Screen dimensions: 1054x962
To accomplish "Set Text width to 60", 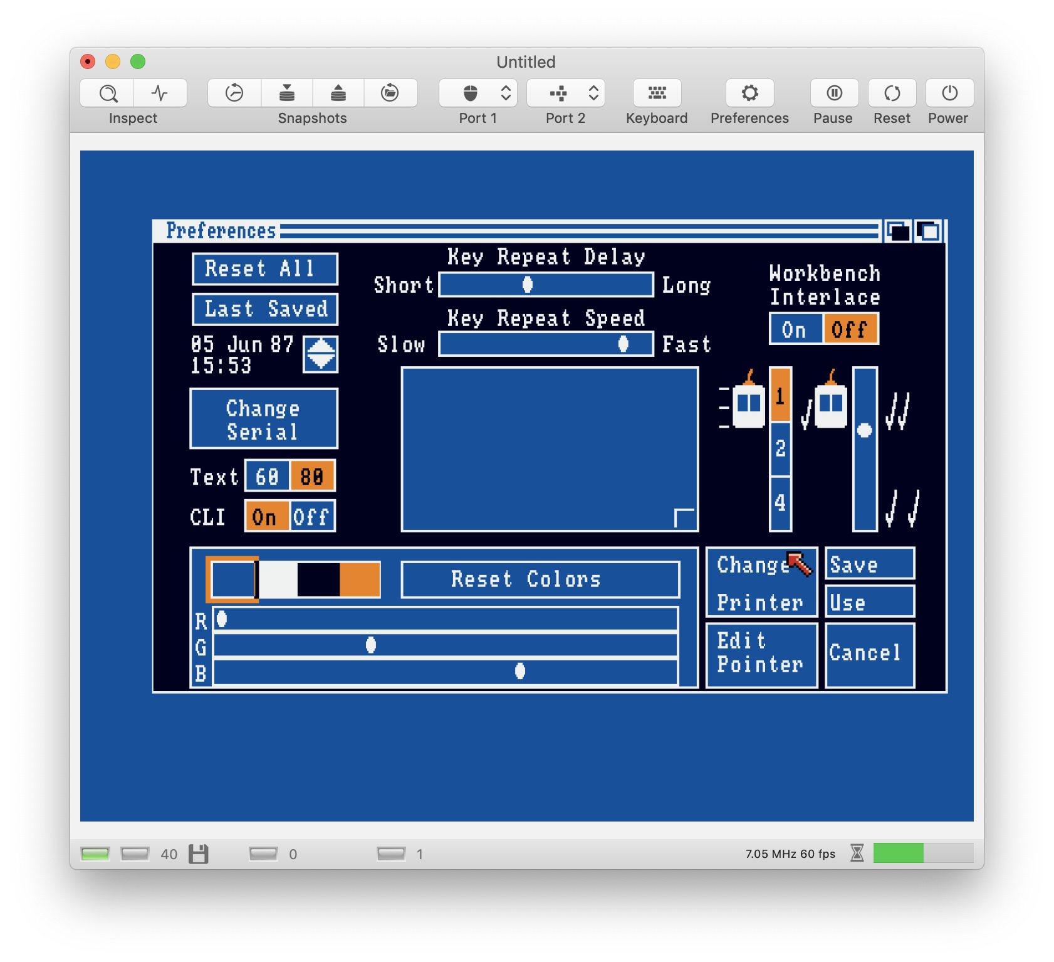I will pos(268,477).
